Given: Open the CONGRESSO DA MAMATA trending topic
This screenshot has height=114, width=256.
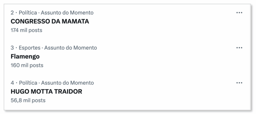Looking at the screenshot, I should tap(50, 22).
